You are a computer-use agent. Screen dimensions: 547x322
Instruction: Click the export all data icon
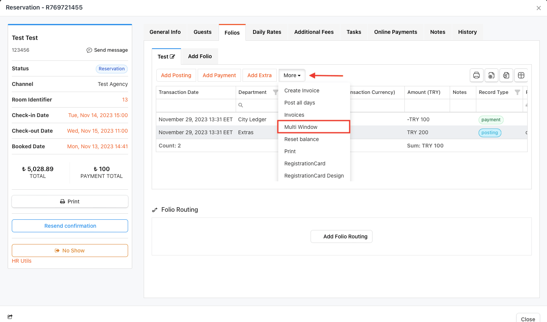point(492,75)
